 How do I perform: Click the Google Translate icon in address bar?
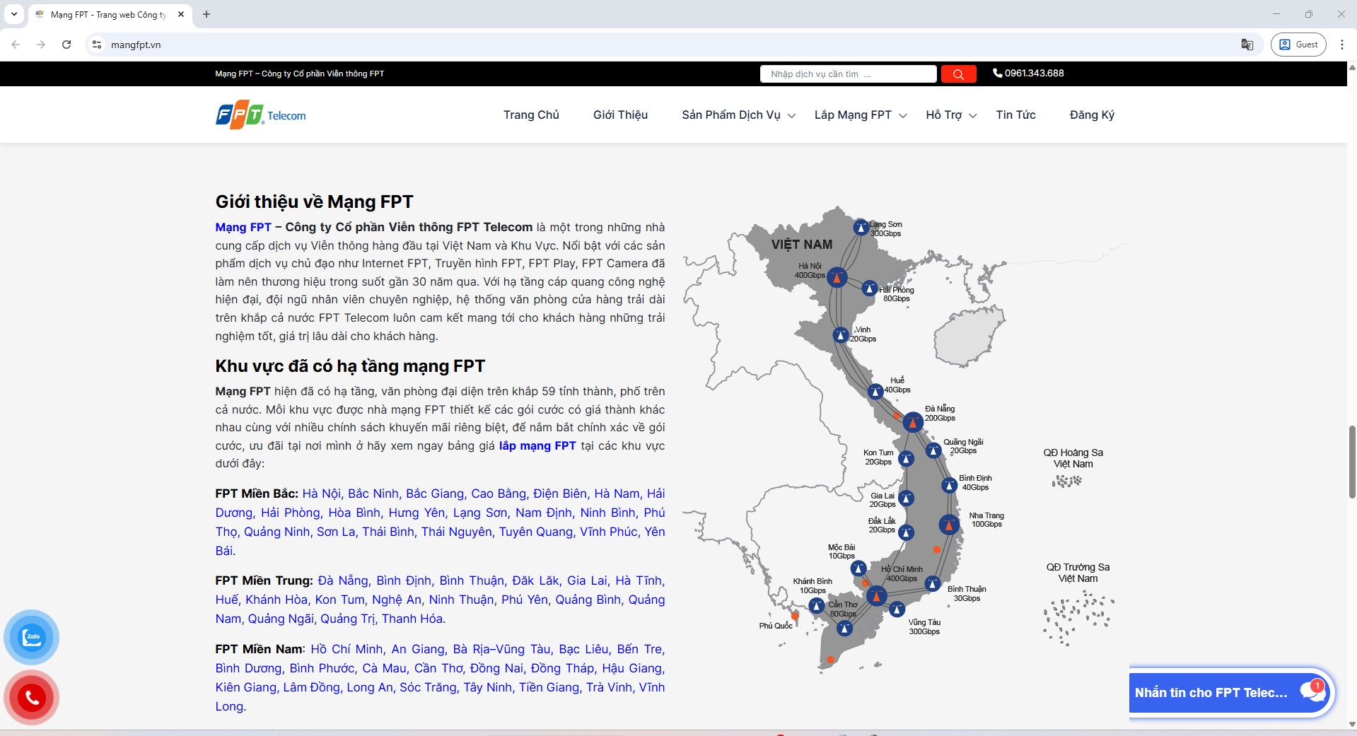click(x=1247, y=45)
